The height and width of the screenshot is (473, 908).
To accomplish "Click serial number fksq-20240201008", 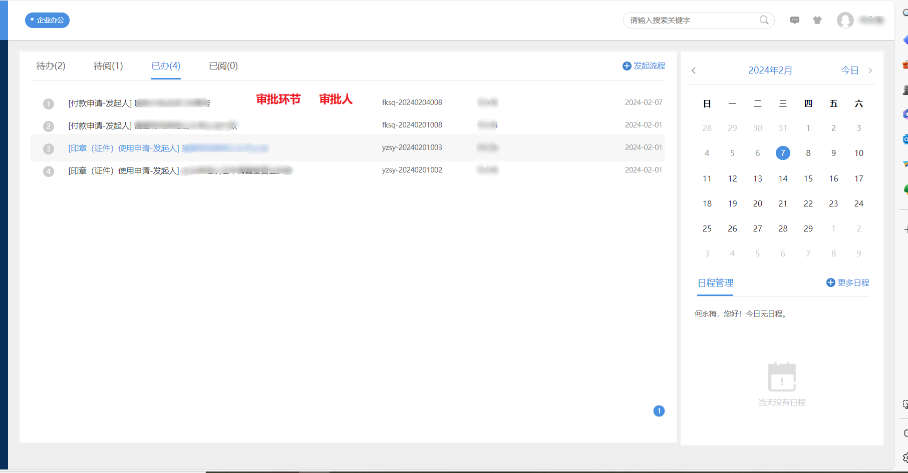I will (412, 125).
